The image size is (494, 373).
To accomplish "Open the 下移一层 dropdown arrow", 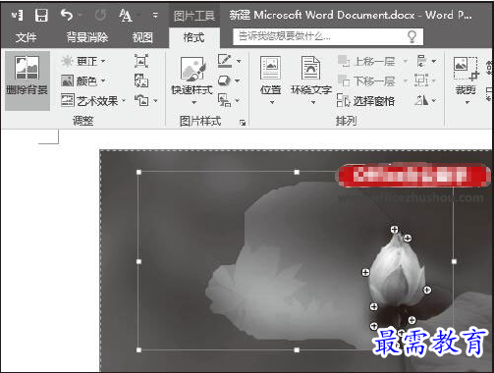I will 406,80.
